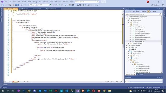
Task: Click Chrome icon in taskbar
Action: pyautogui.click(x=104, y=91)
